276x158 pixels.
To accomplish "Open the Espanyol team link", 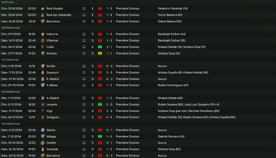I will [52, 73].
